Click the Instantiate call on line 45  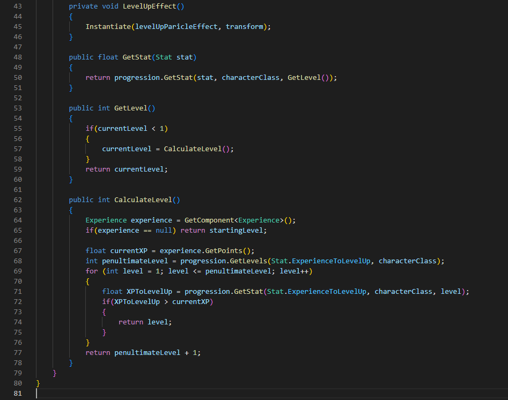point(108,27)
